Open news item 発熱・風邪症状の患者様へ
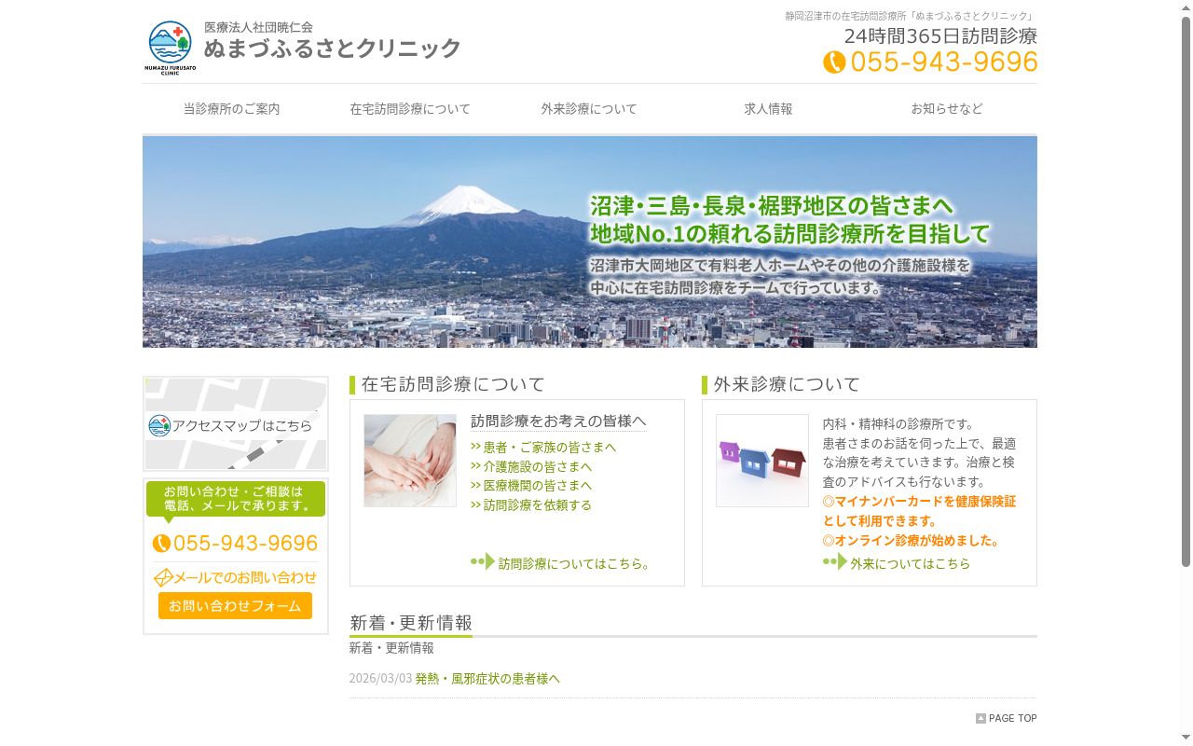 coord(487,679)
